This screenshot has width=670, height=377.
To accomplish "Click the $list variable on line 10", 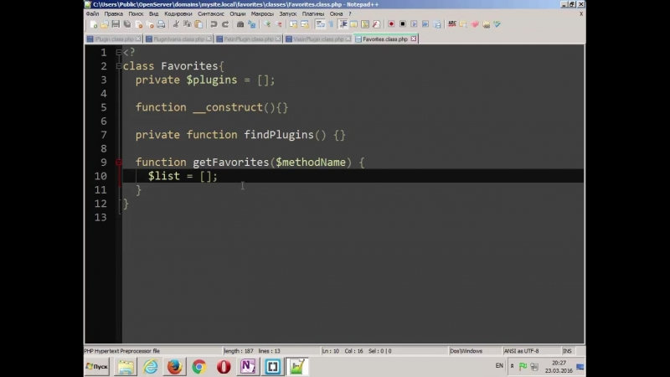I will 163,176.
